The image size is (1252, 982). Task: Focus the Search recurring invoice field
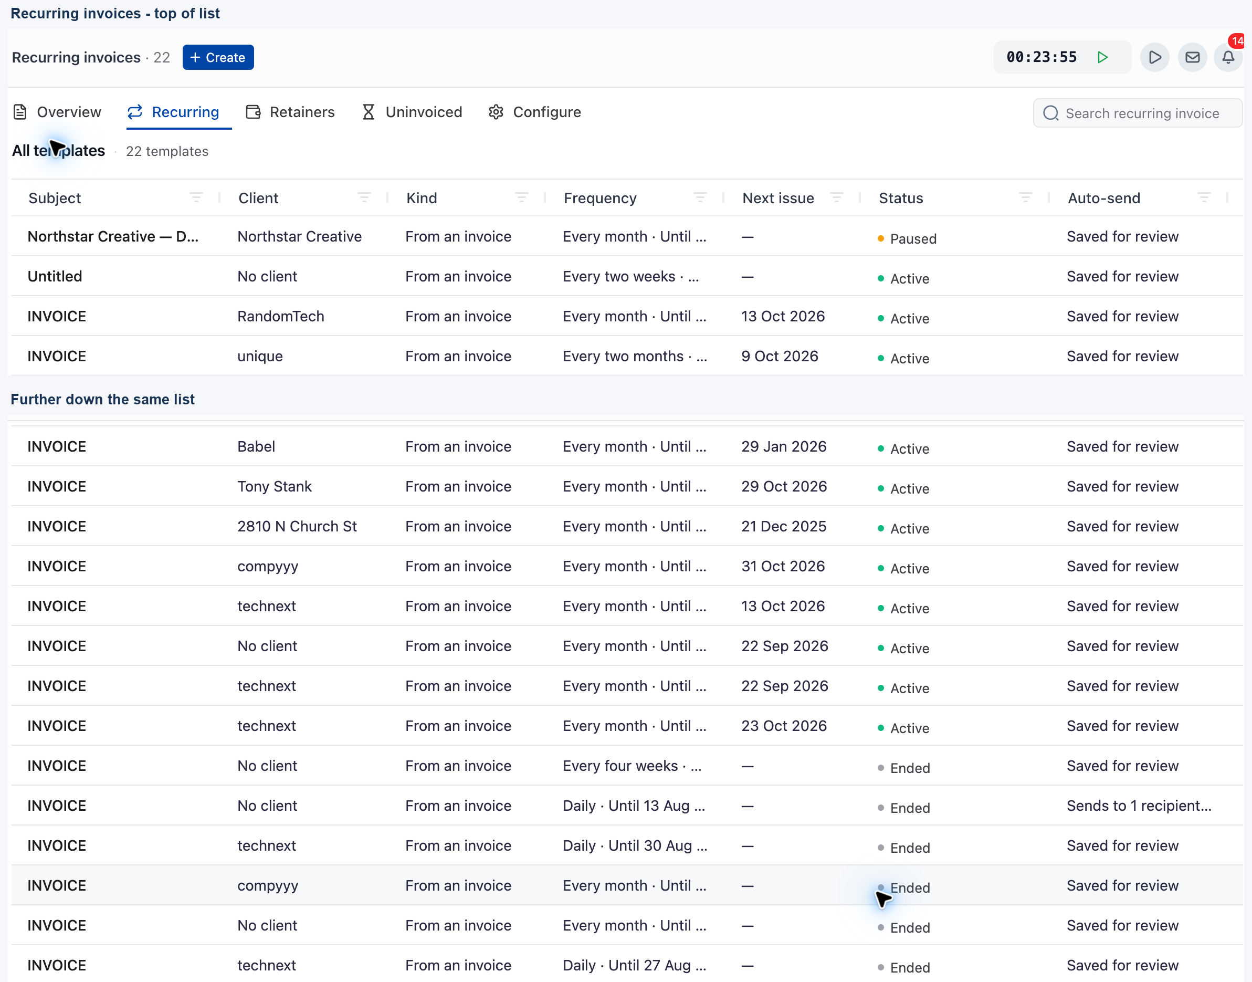[x=1137, y=113]
